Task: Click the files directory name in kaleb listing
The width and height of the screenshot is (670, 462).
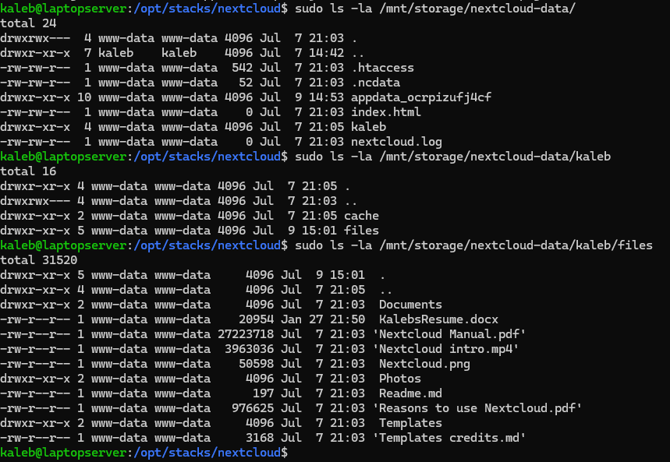Action: click(361, 231)
